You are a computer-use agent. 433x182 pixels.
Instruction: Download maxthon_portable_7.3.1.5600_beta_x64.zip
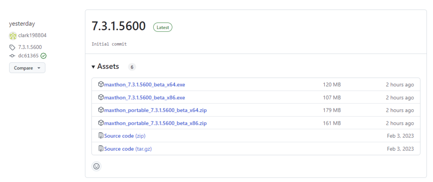[x=155, y=110]
